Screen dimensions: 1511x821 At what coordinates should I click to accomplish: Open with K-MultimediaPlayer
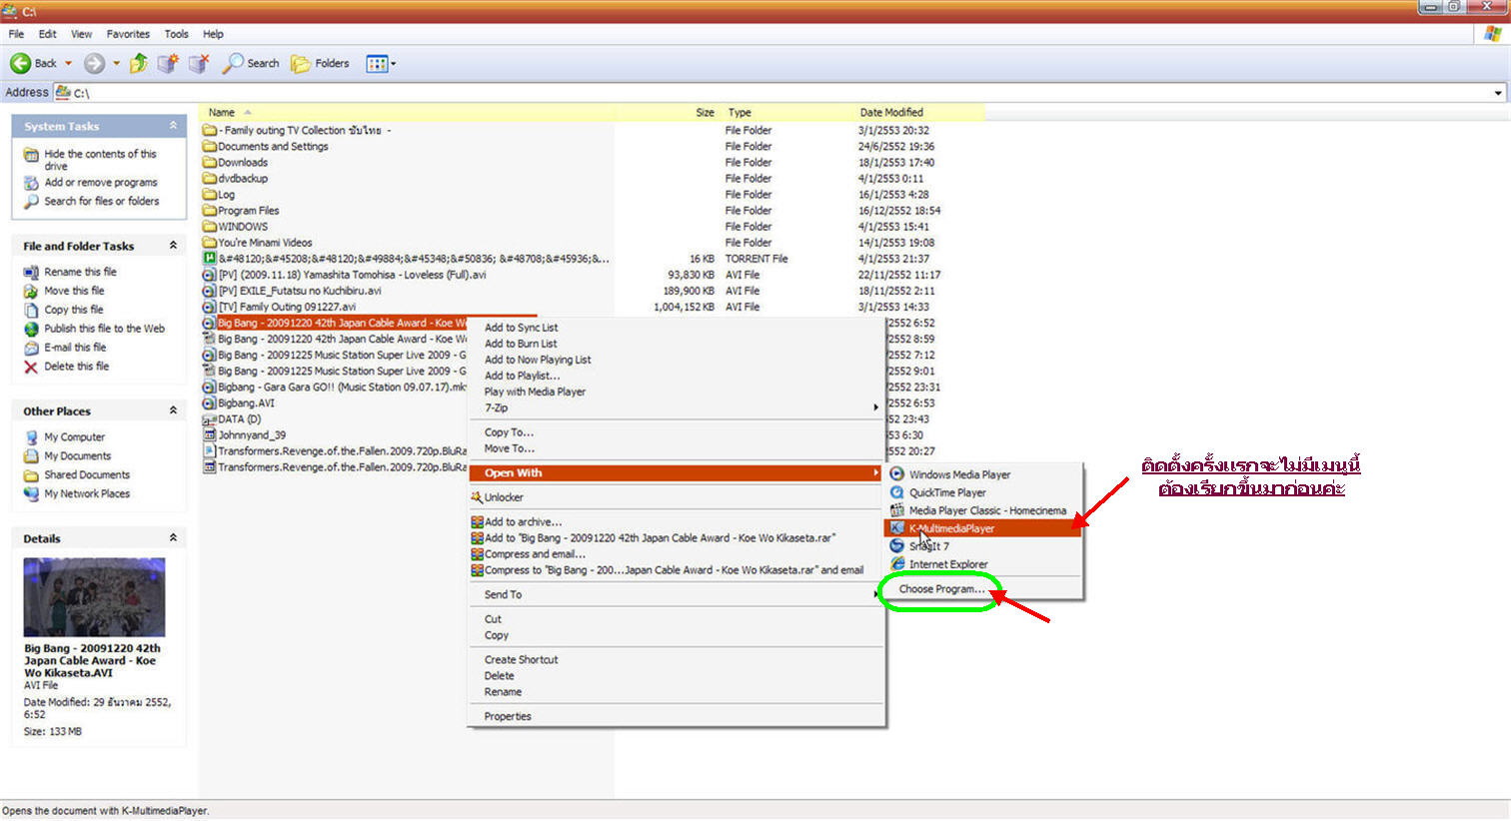click(x=983, y=528)
